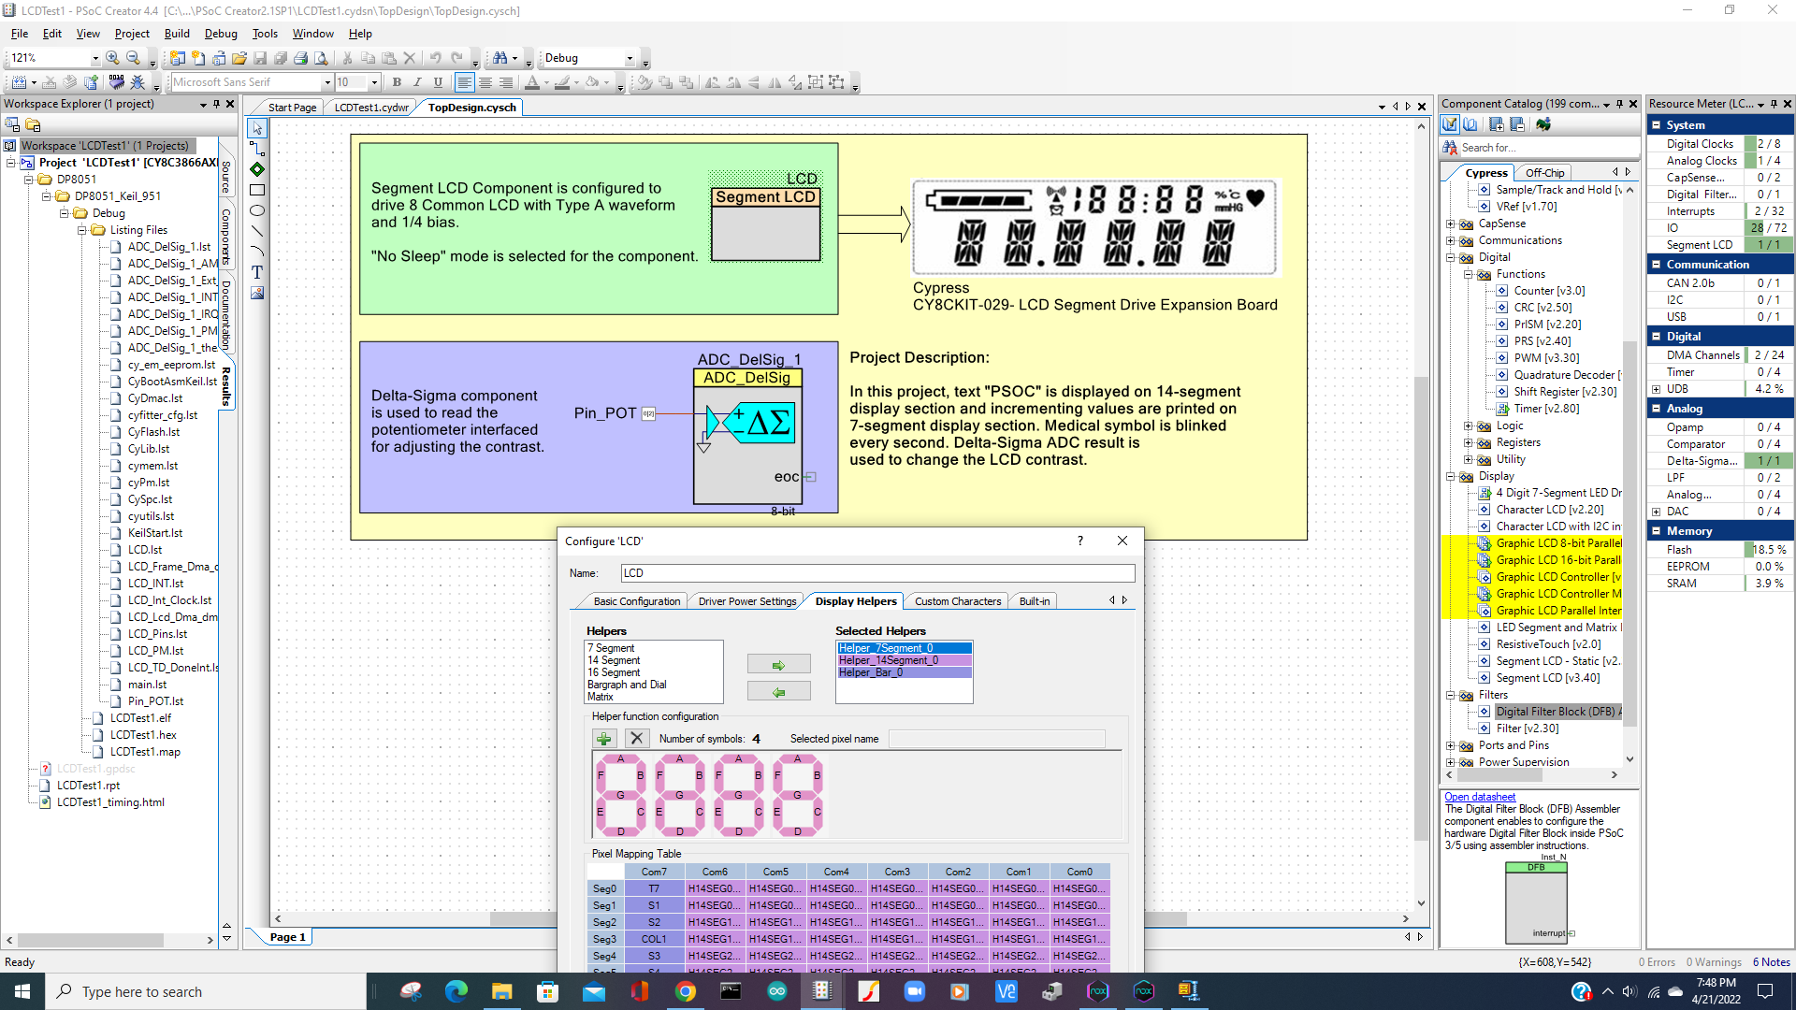Click the show-filtered-components icon in Component Catalog
The width and height of the screenshot is (1796, 1010).
coord(1450,124)
